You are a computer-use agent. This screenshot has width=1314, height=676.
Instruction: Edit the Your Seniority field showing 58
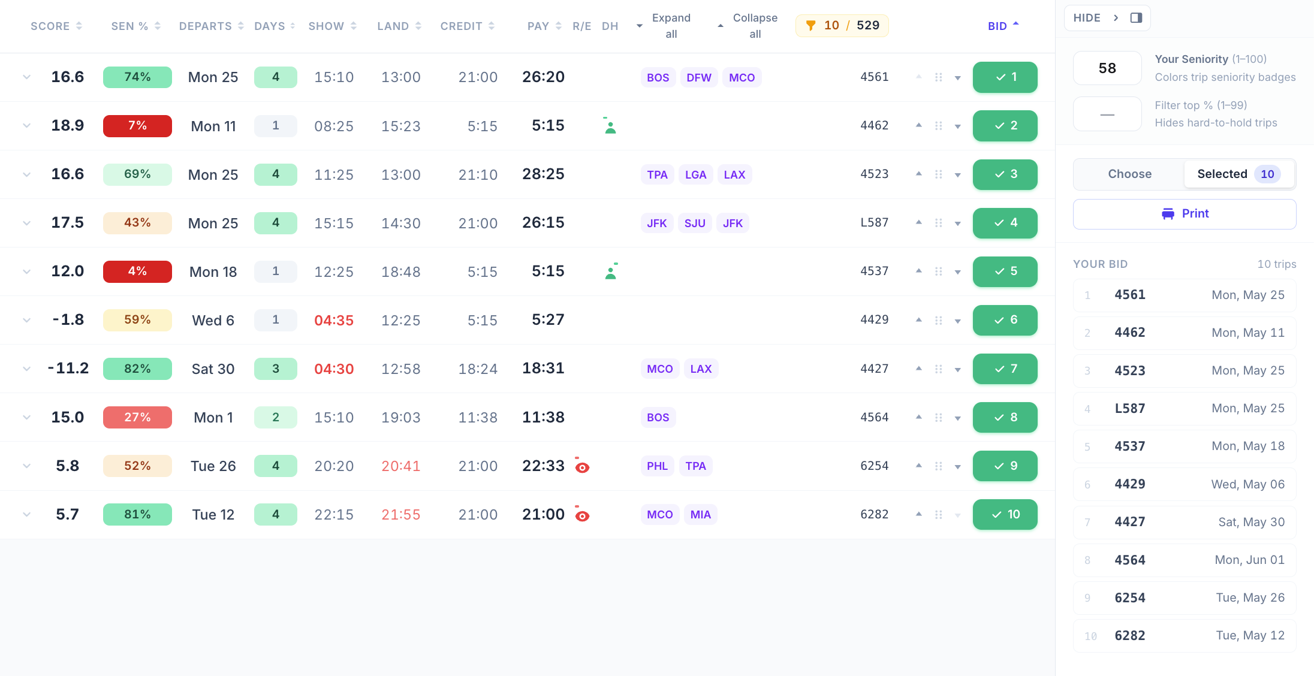pos(1107,68)
